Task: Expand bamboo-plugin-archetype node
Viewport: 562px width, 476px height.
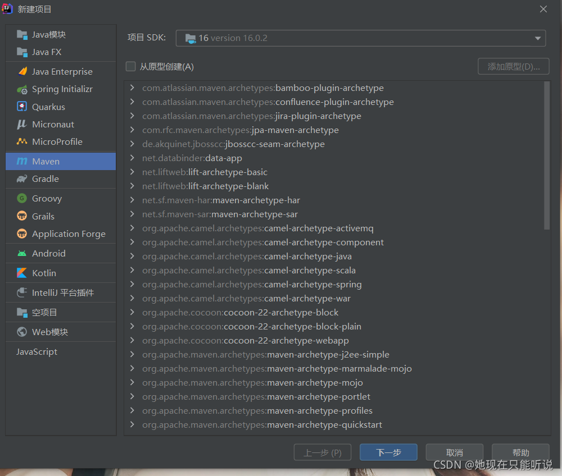Action: tap(132, 88)
